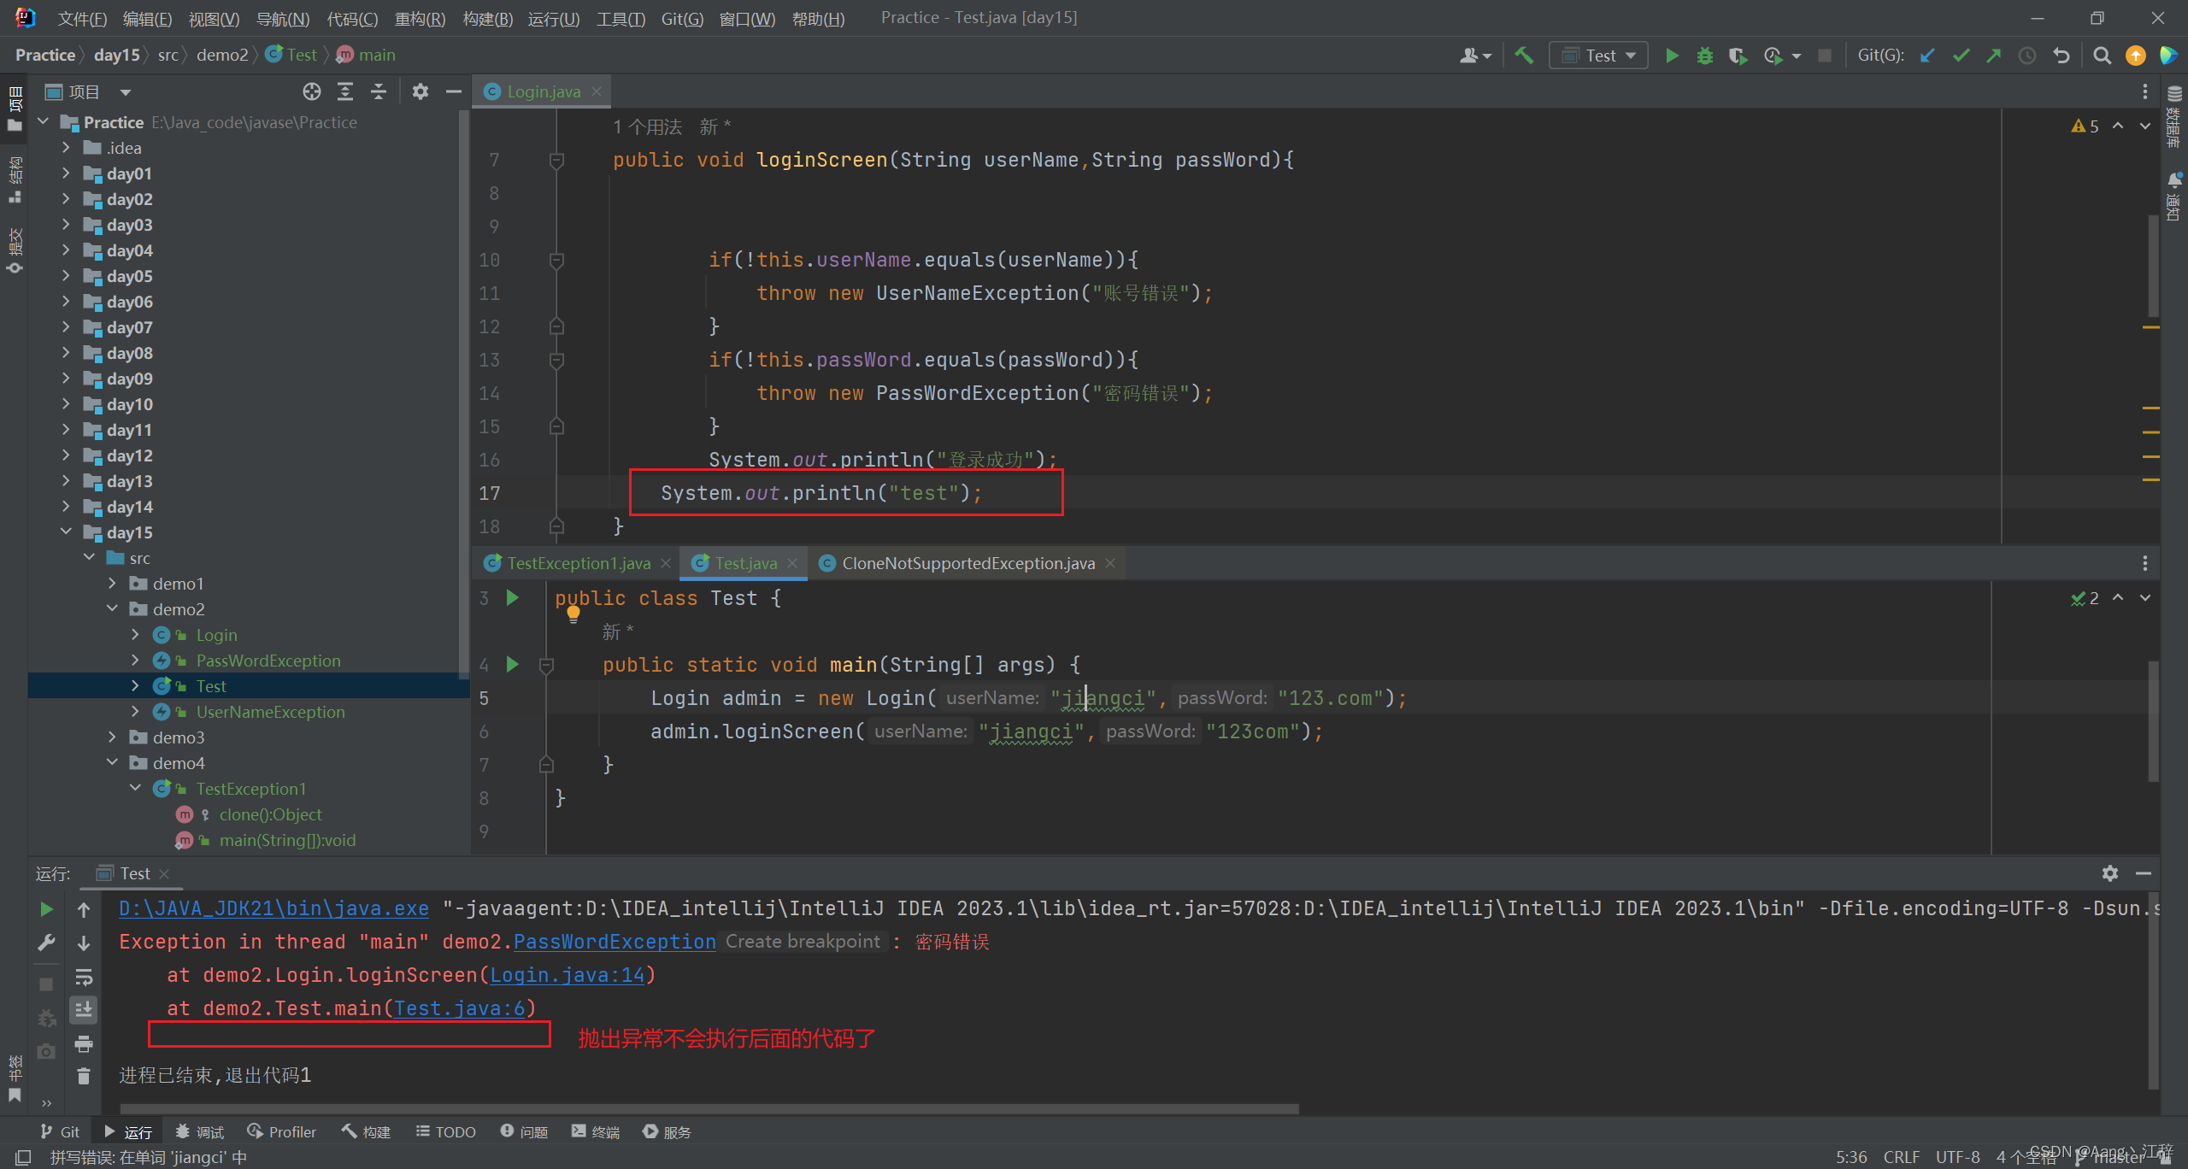Collapse all nodes in project tree
2188x1169 pixels.
click(379, 91)
